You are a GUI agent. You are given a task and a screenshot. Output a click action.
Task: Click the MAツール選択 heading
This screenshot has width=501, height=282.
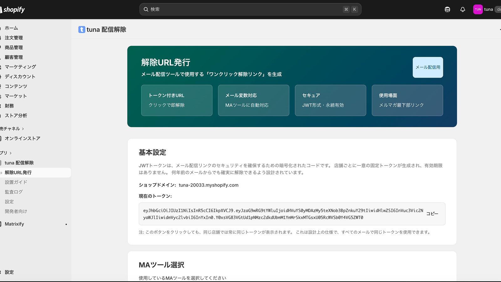point(162,265)
